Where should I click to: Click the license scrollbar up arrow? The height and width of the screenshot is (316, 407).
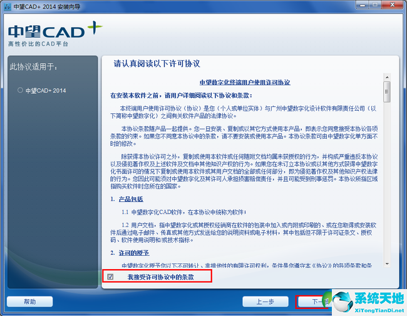[x=387, y=78]
